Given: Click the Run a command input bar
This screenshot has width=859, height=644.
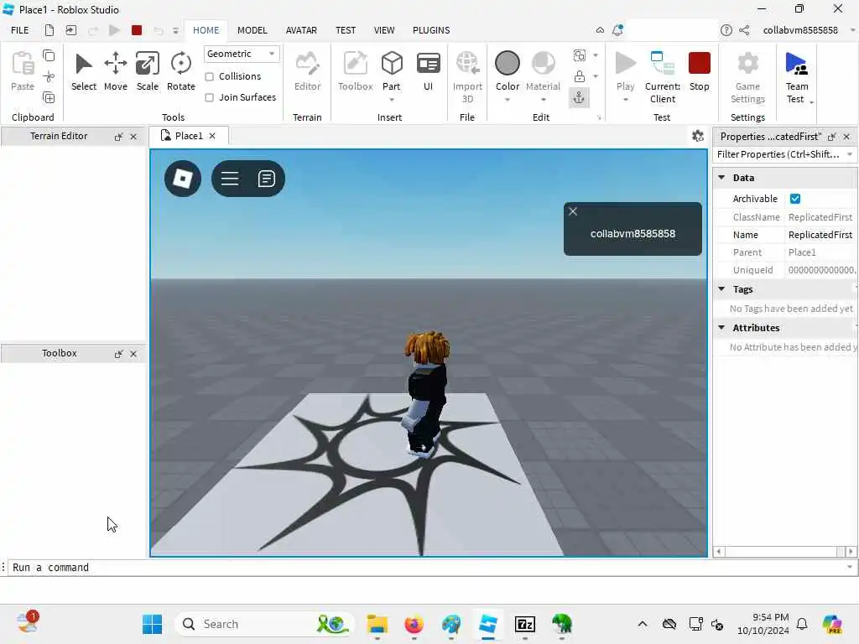Looking at the screenshot, I should click(x=429, y=568).
